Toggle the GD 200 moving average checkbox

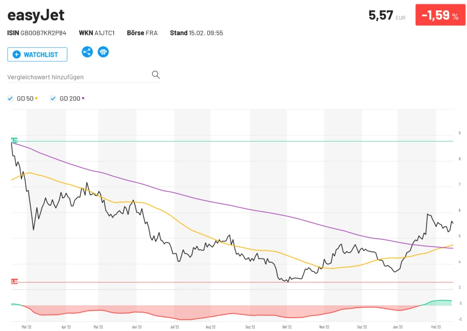coord(53,99)
